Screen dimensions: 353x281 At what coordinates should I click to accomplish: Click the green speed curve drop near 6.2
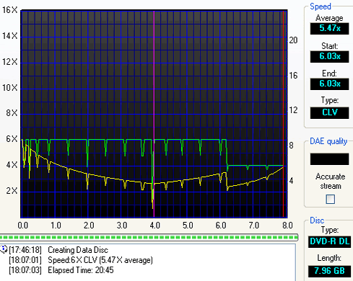click(x=227, y=153)
